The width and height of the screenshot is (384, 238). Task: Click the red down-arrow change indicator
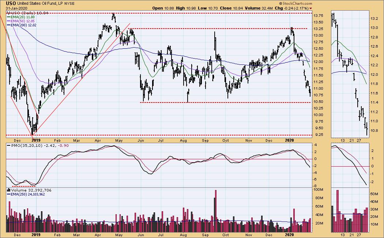pos(311,8)
